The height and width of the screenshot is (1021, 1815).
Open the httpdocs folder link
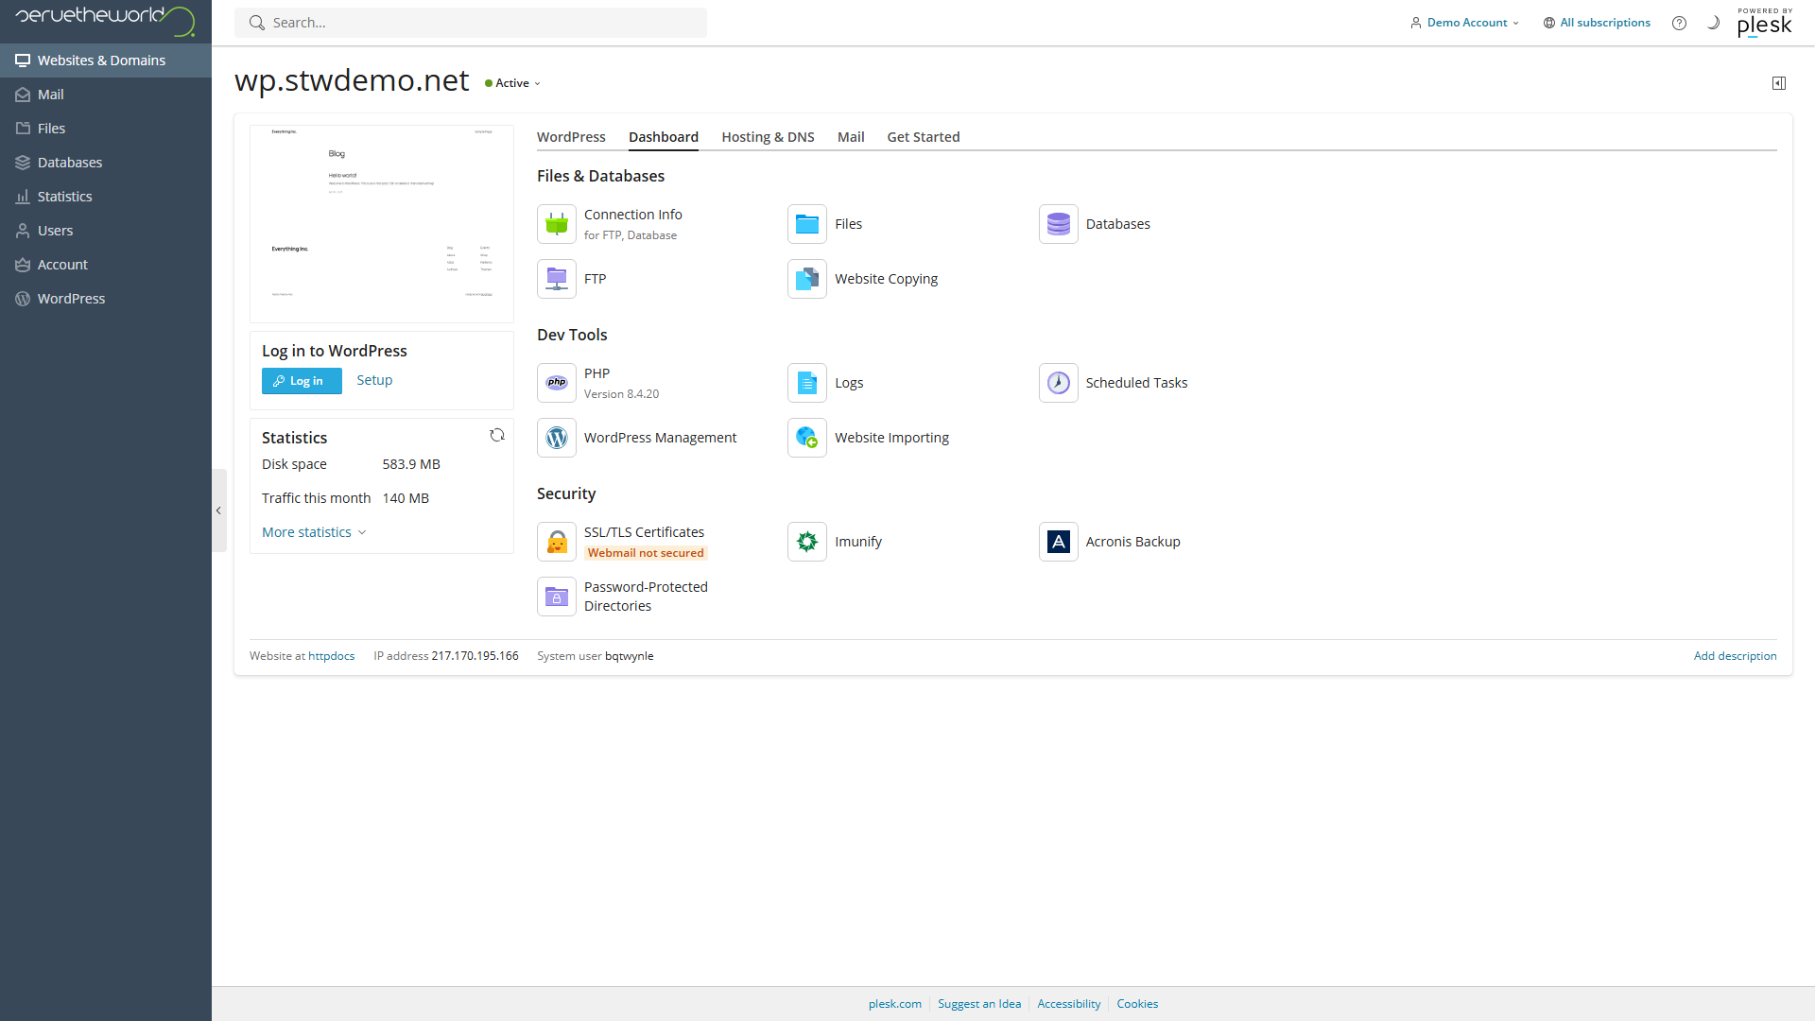click(x=332, y=656)
